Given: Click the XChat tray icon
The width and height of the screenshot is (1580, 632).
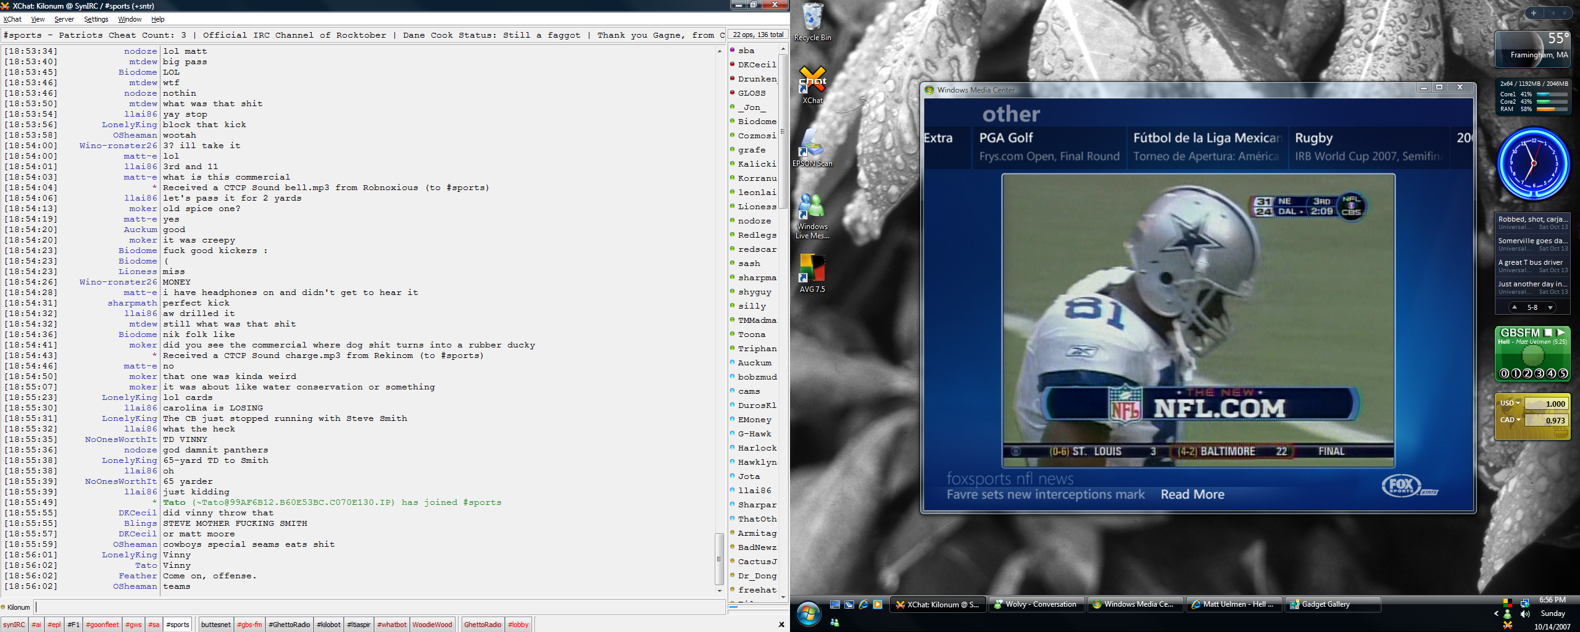Looking at the screenshot, I should [x=1508, y=625].
